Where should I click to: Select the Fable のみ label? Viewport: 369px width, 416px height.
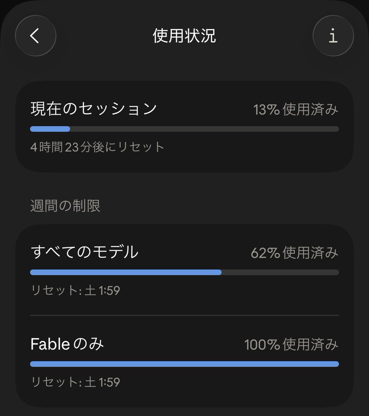[67, 344]
